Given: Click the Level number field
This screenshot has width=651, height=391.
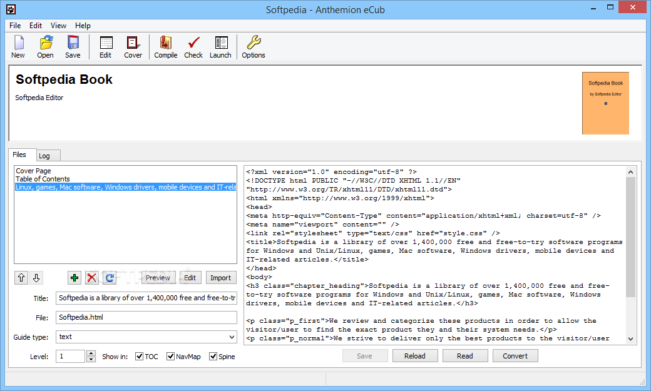Looking at the screenshot, I should (x=71, y=356).
